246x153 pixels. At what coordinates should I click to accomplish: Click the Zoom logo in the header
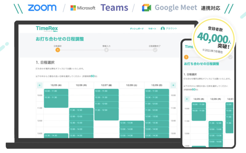(42, 8)
